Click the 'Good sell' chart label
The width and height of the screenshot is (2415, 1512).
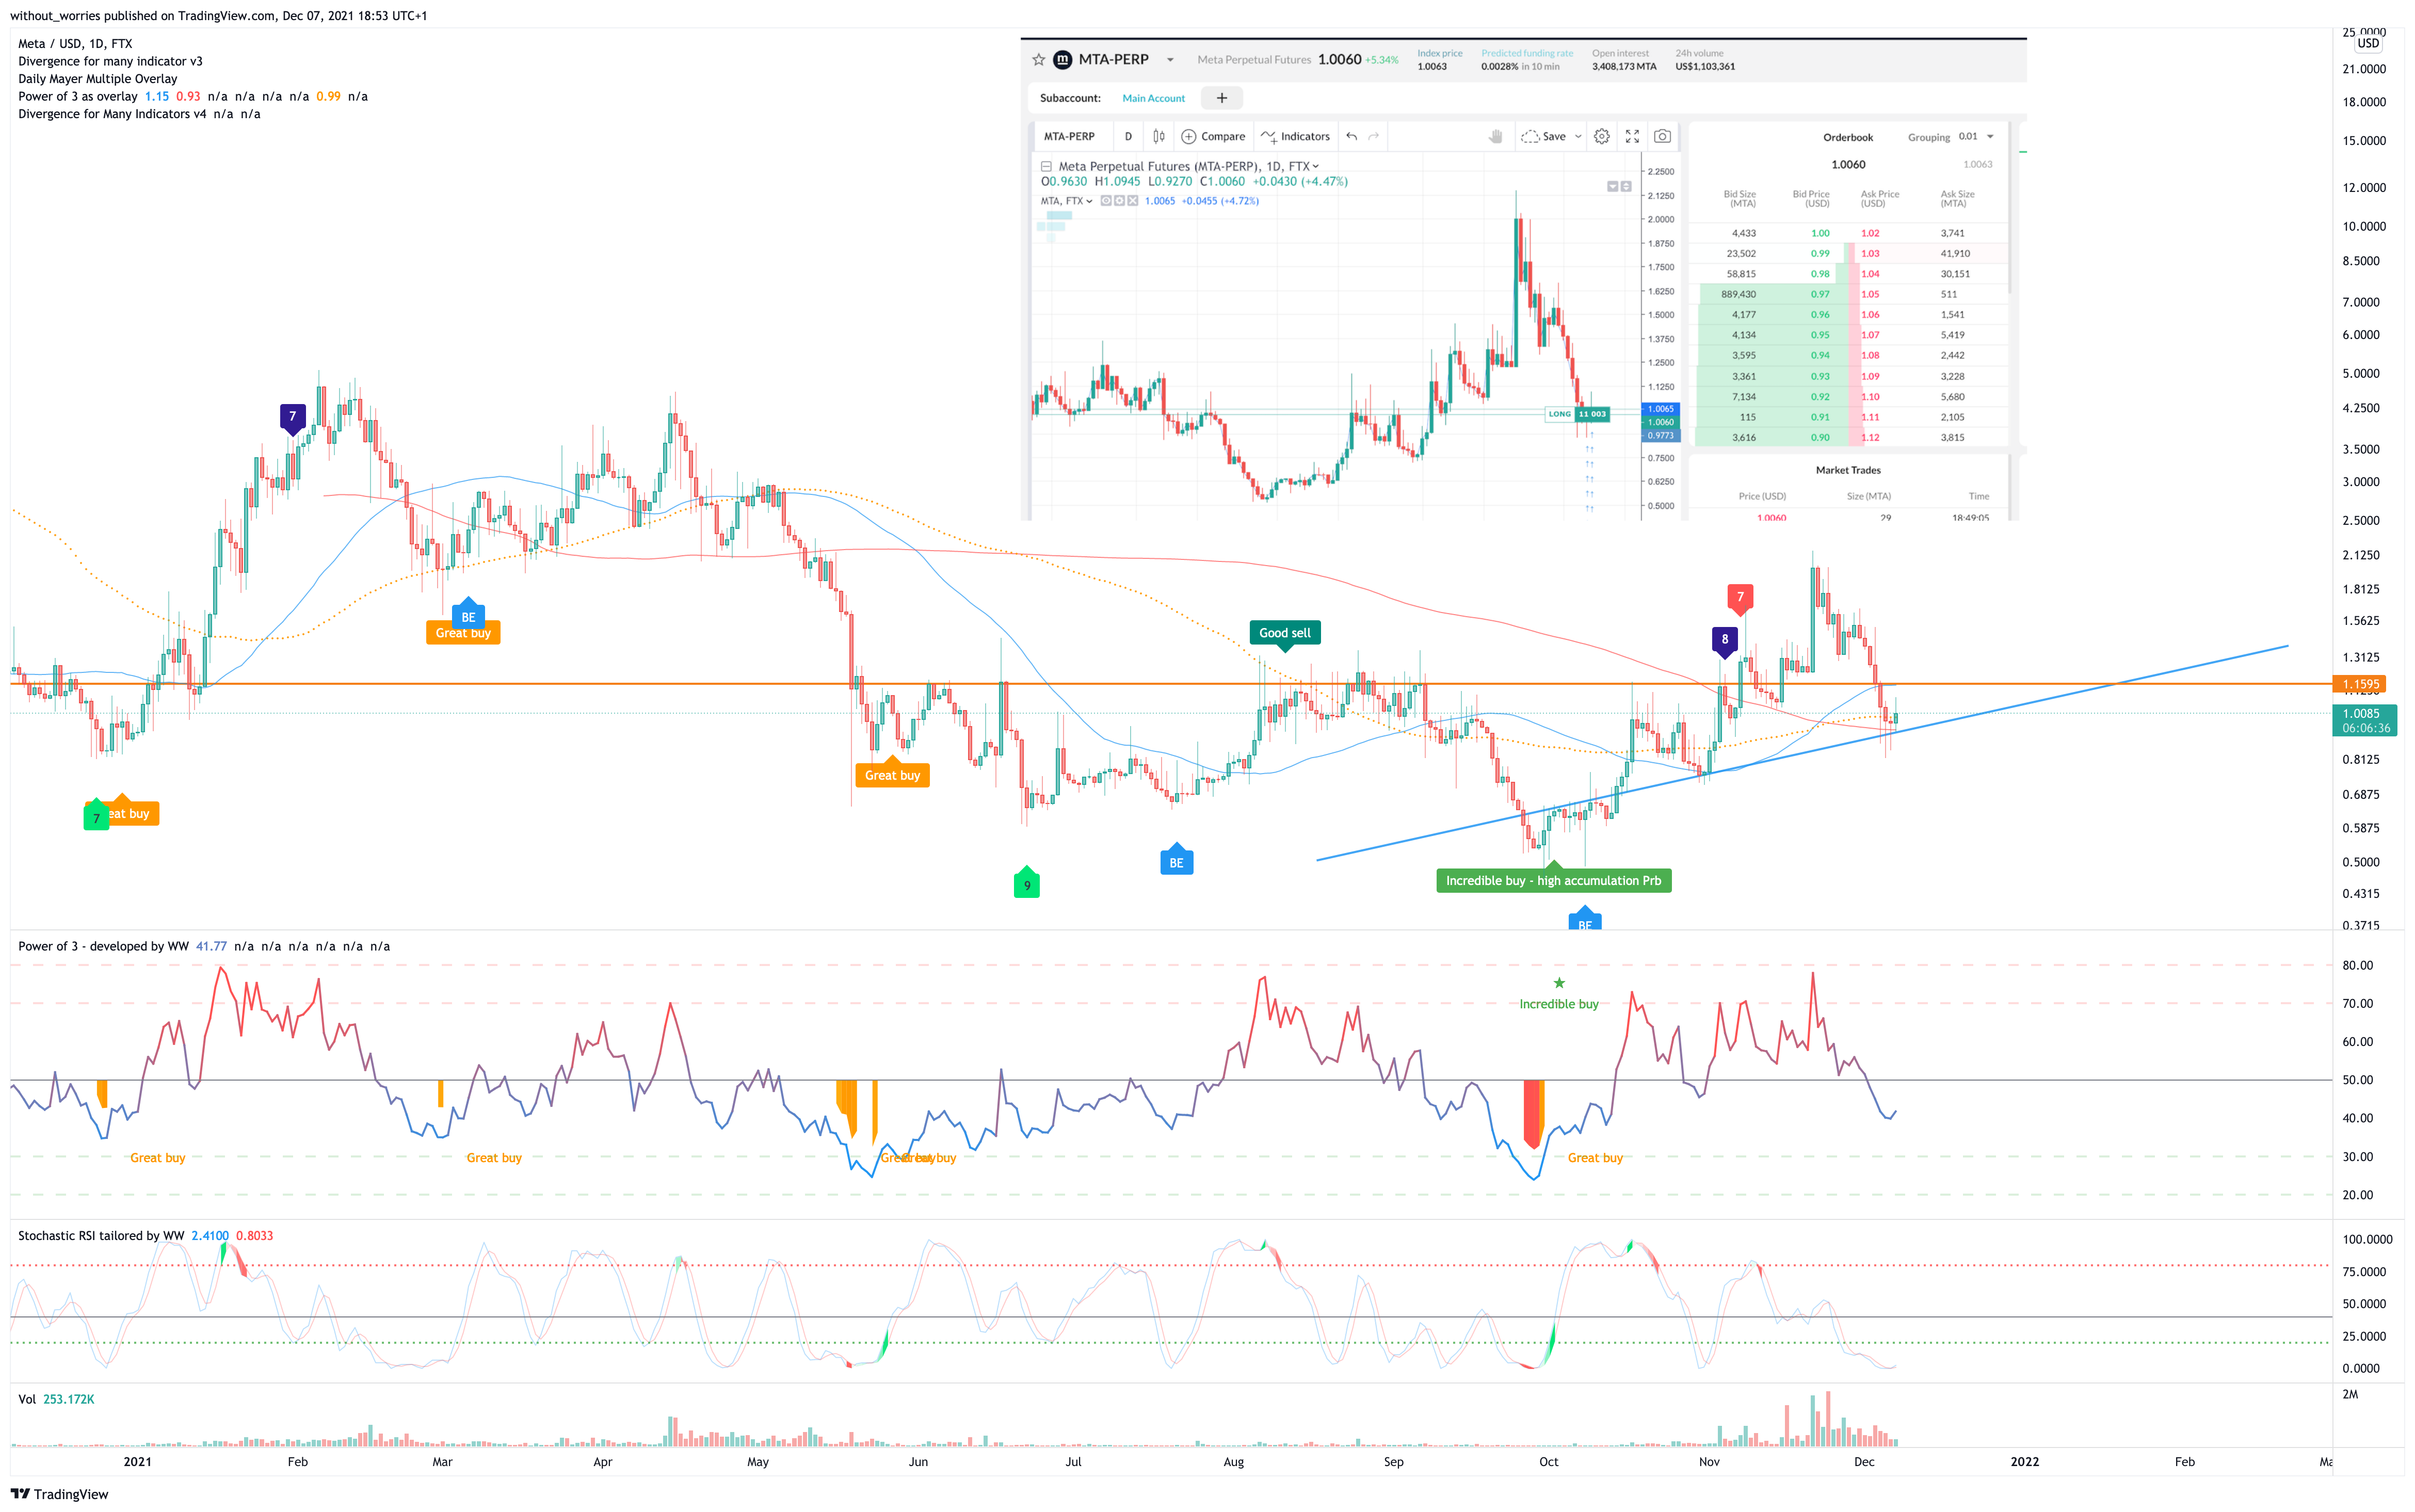pyautogui.click(x=1284, y=633)
